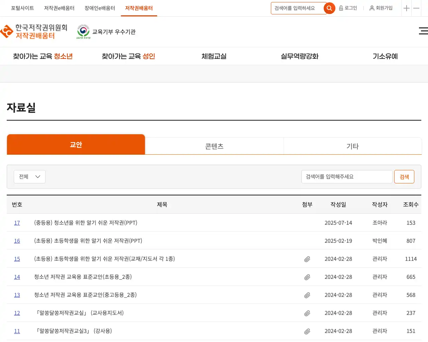
Task: Open 찾아가는 교육 청소년 menu
Action: point(43,56)
